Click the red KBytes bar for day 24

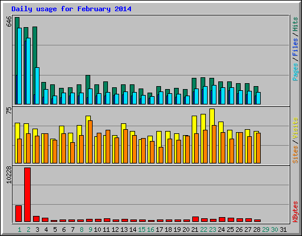click(222, 219)
